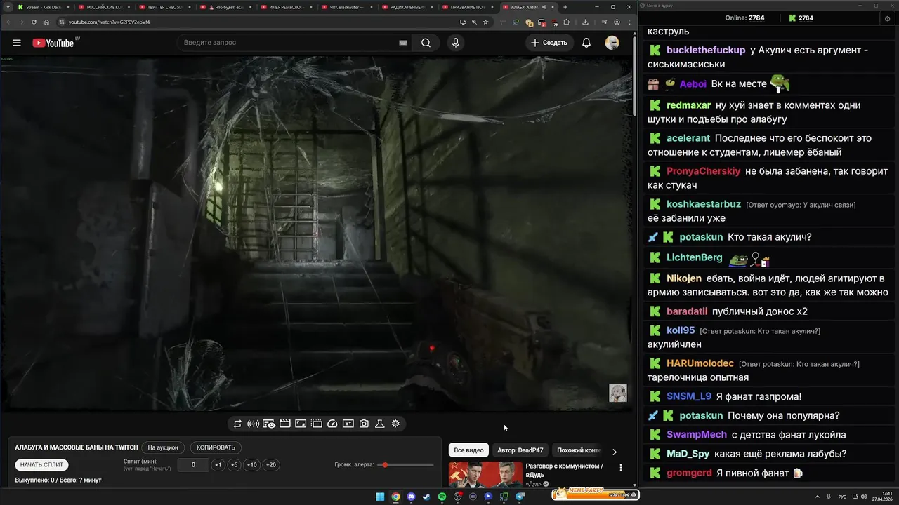Click the search magnifier button
This screenshot has width=899, height=505.
pyautogui.click(x=426, y=43)
